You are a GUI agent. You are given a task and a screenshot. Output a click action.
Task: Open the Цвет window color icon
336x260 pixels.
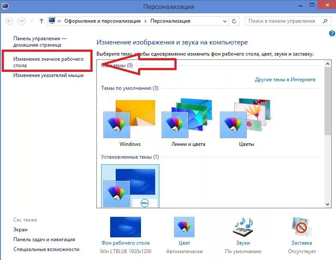pyautogui.click(x=184, y=227)
